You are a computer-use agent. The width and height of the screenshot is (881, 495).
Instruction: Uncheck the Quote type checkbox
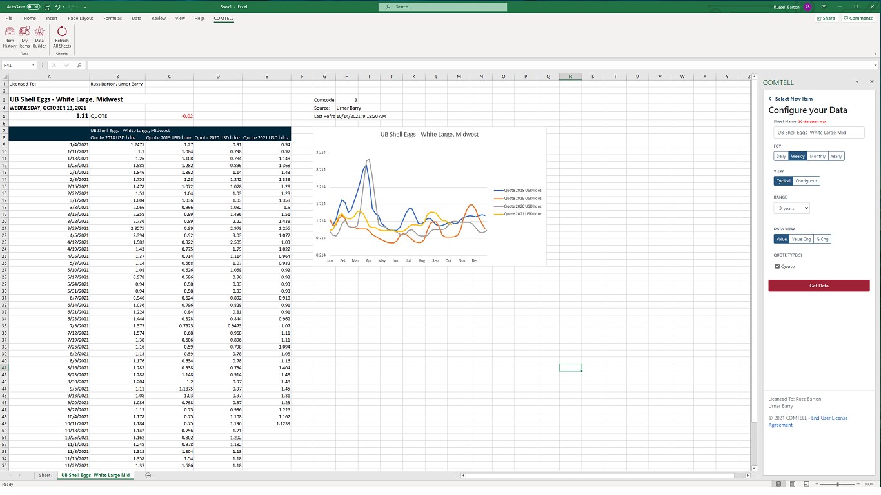777,266
